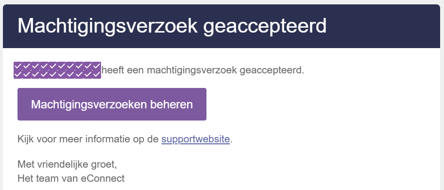Click the word 'machtigingsverzoek' in the body sentence
This screenshot has width=444, height=190.
point(192,70)
